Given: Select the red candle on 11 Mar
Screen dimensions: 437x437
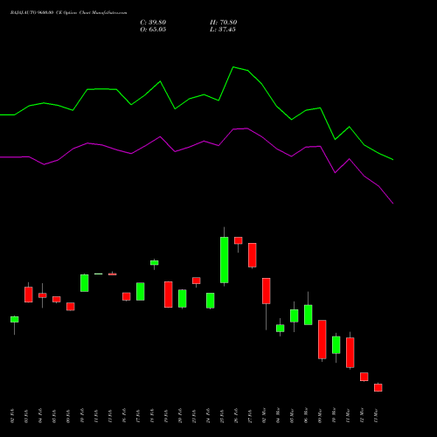Looking at the screenshot, I should coord(350,352).
